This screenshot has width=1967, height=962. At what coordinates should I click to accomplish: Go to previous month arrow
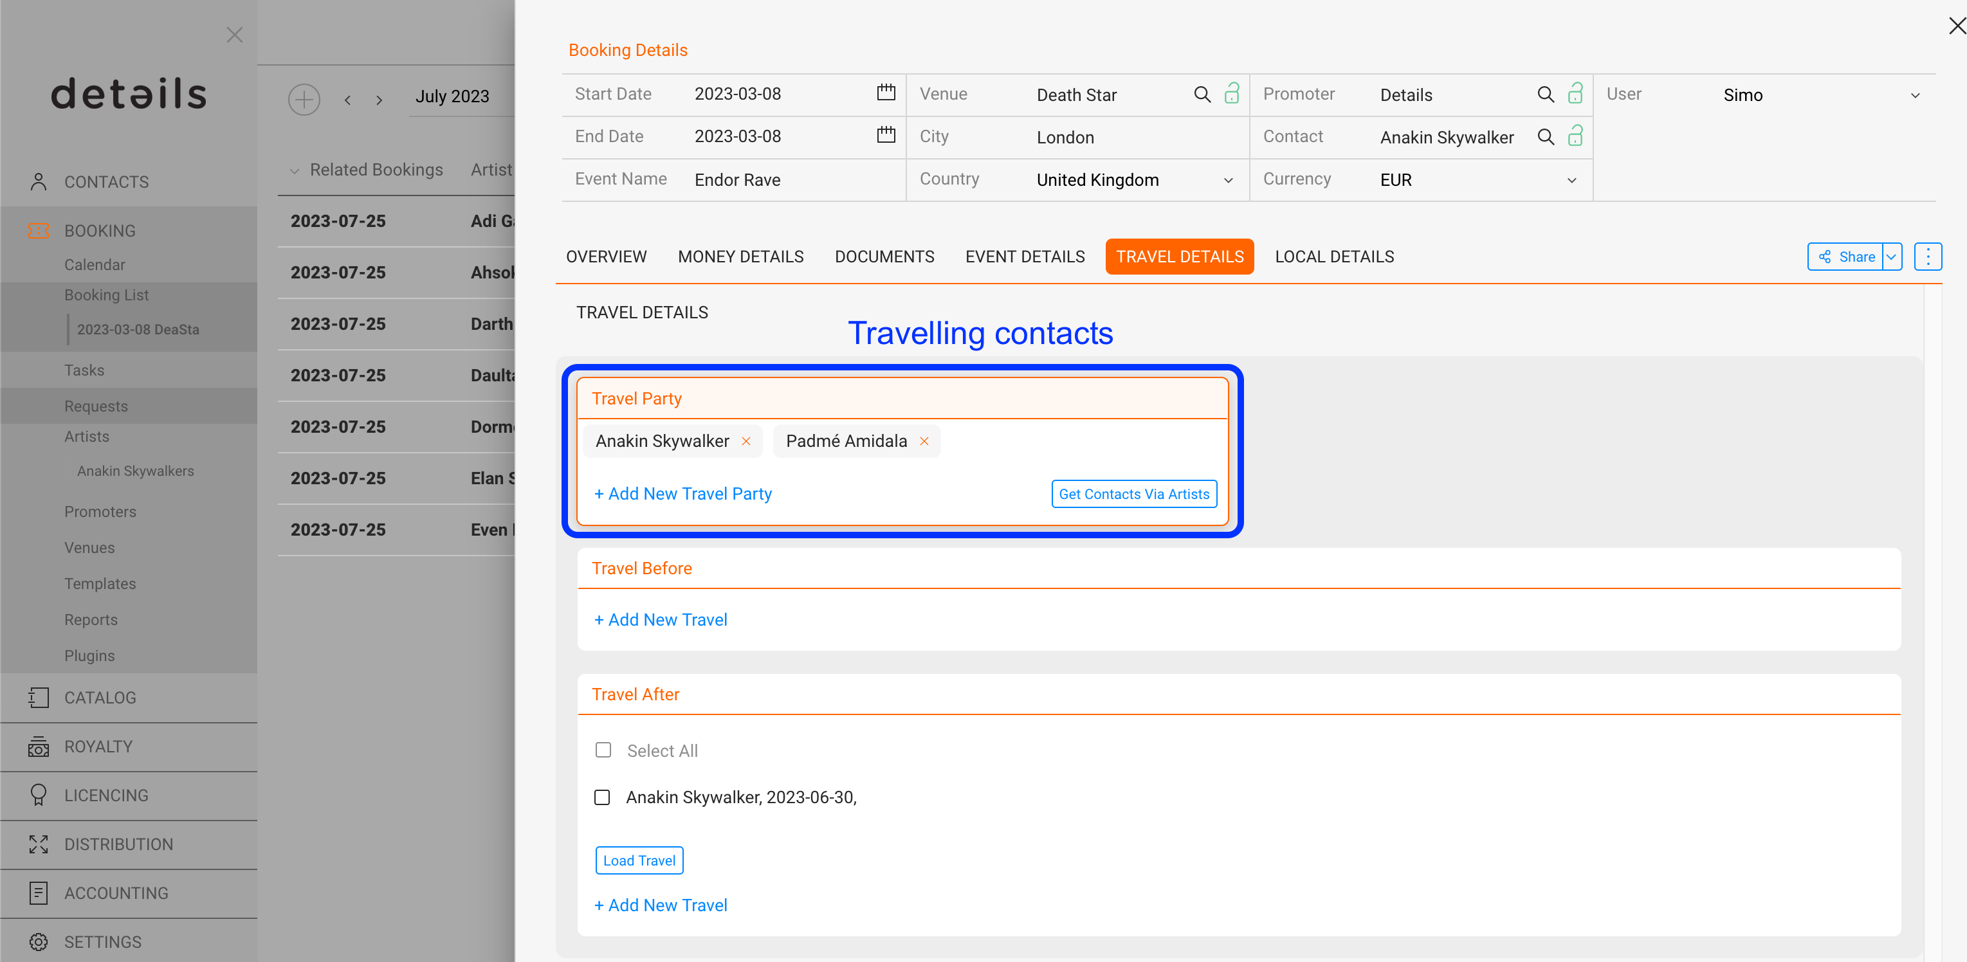click(x=347, y=100)
